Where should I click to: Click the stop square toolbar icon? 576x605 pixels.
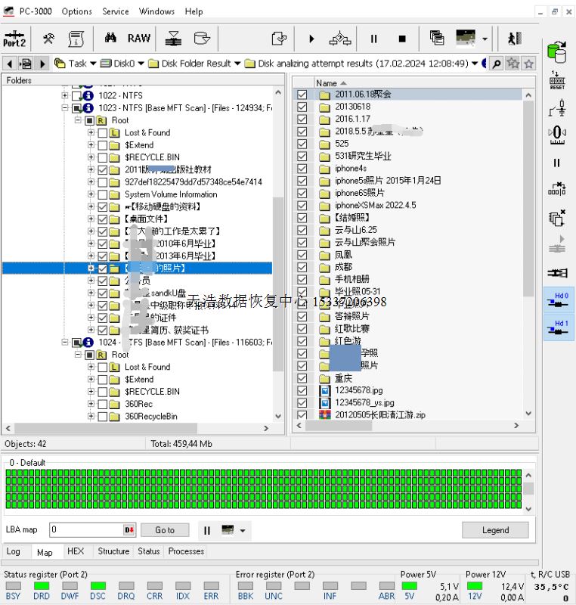(402, 39)
